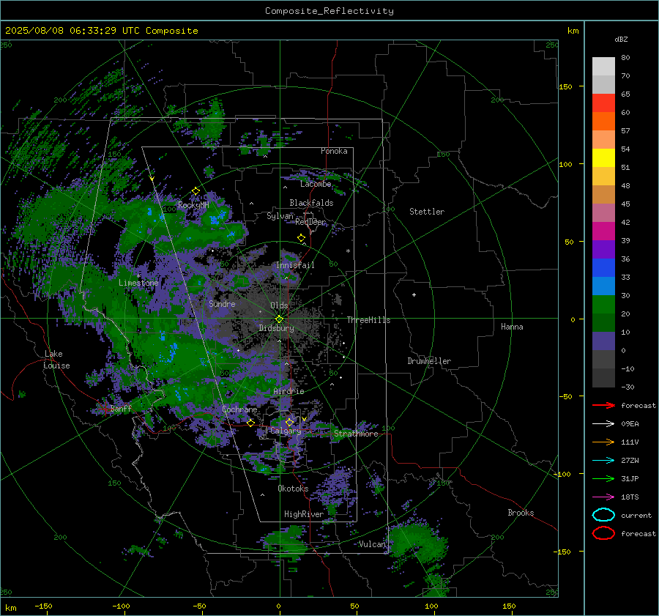This screenshot has width=659, height=616.
Task: Click the Brooks city label
Action: (x=521, y=513)
